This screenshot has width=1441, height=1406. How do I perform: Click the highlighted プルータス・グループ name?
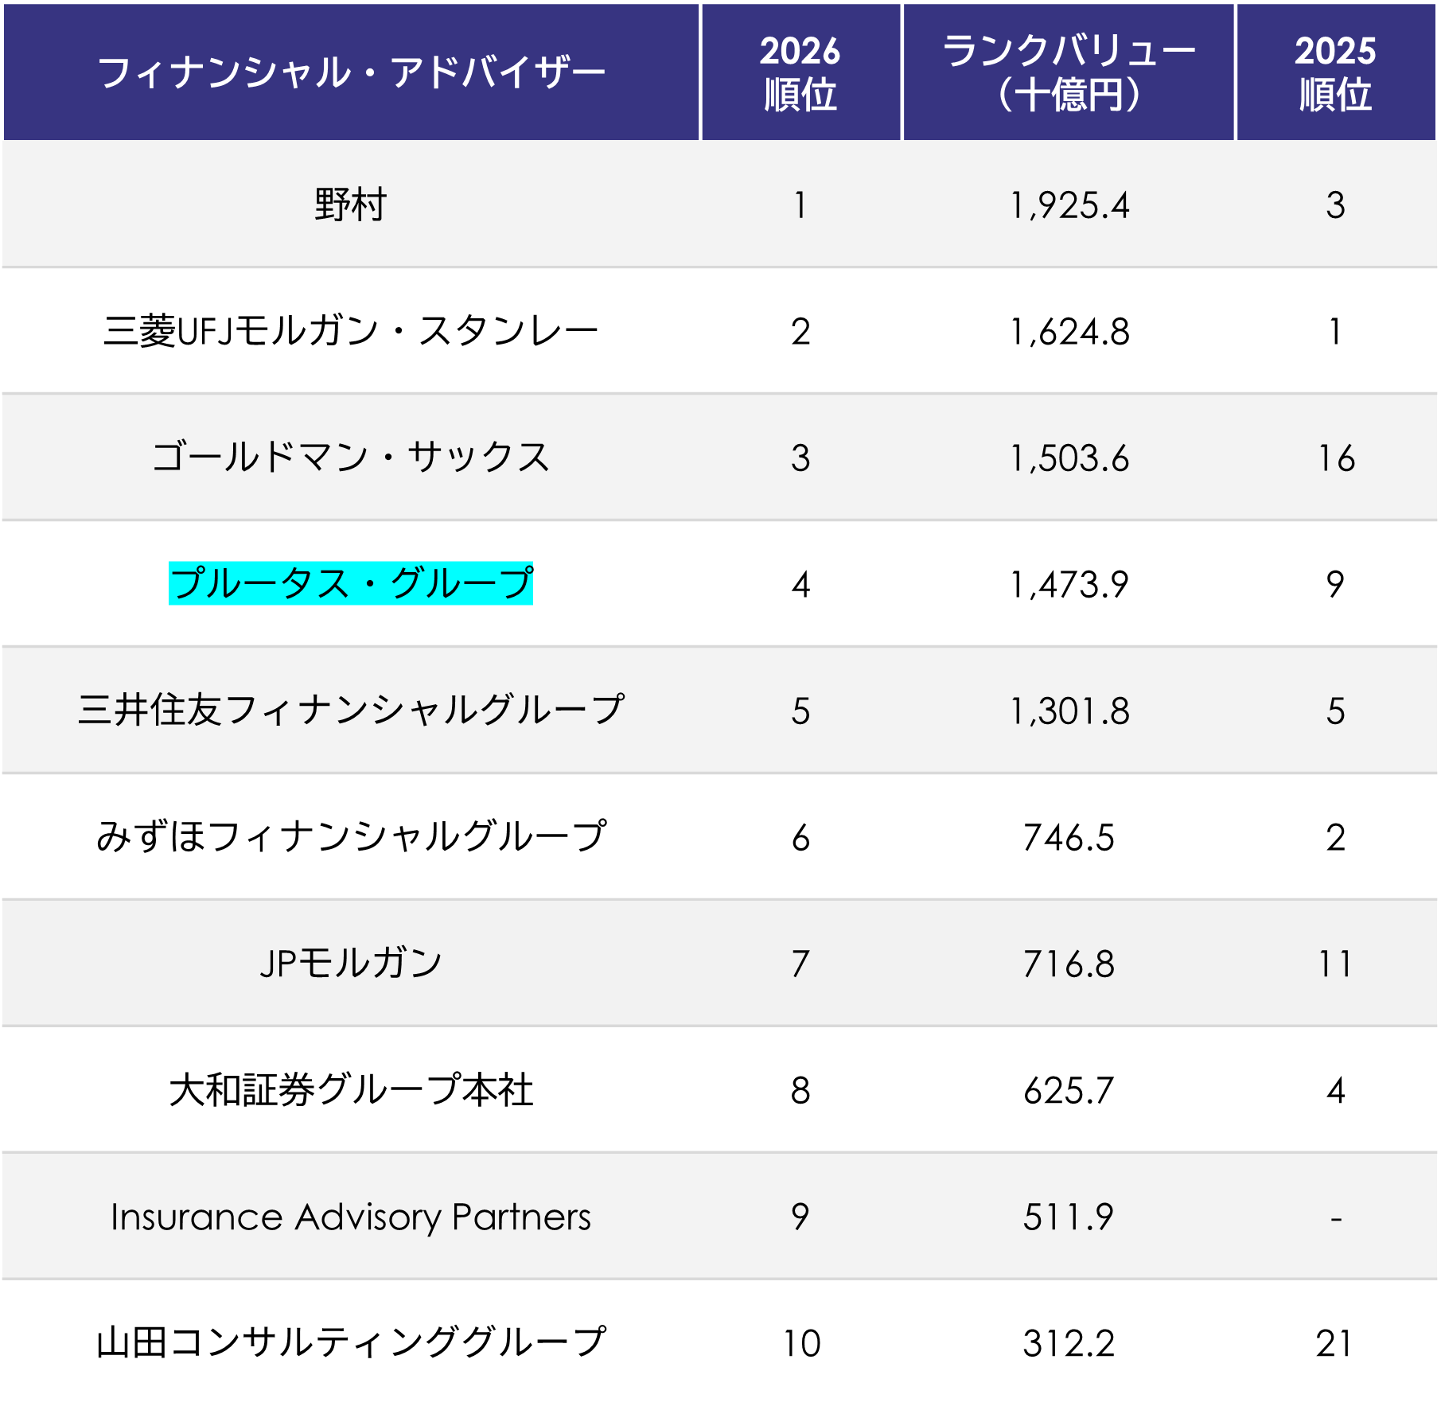(351, 583)
